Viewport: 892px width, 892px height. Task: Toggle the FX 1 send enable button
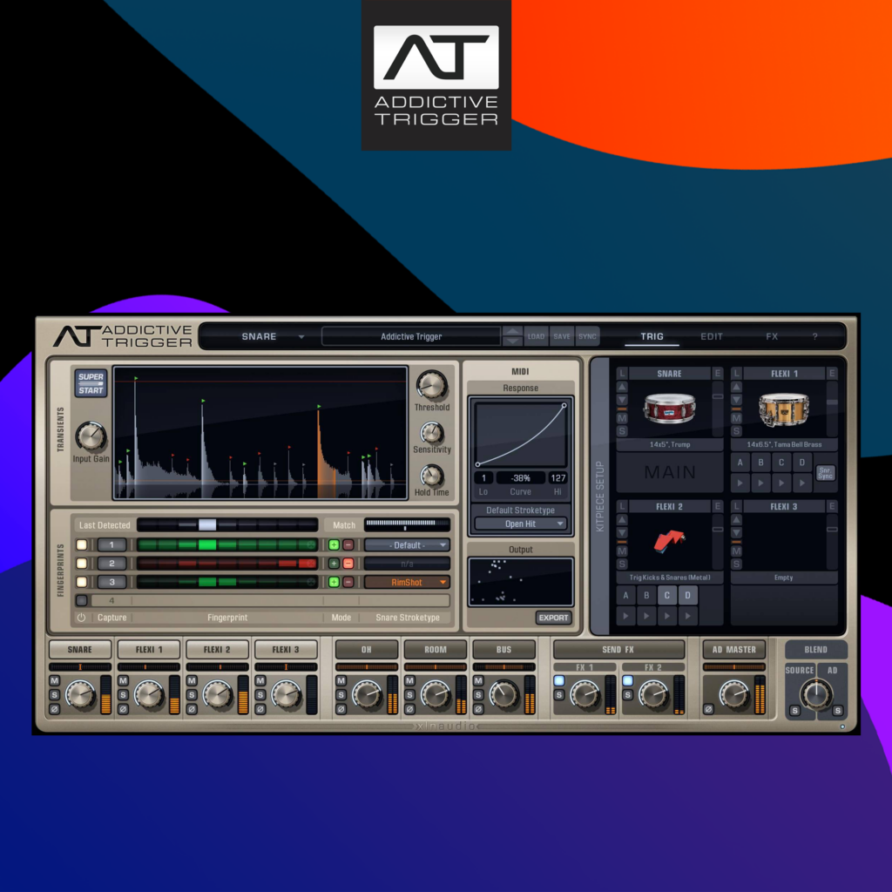pos(558,680)
